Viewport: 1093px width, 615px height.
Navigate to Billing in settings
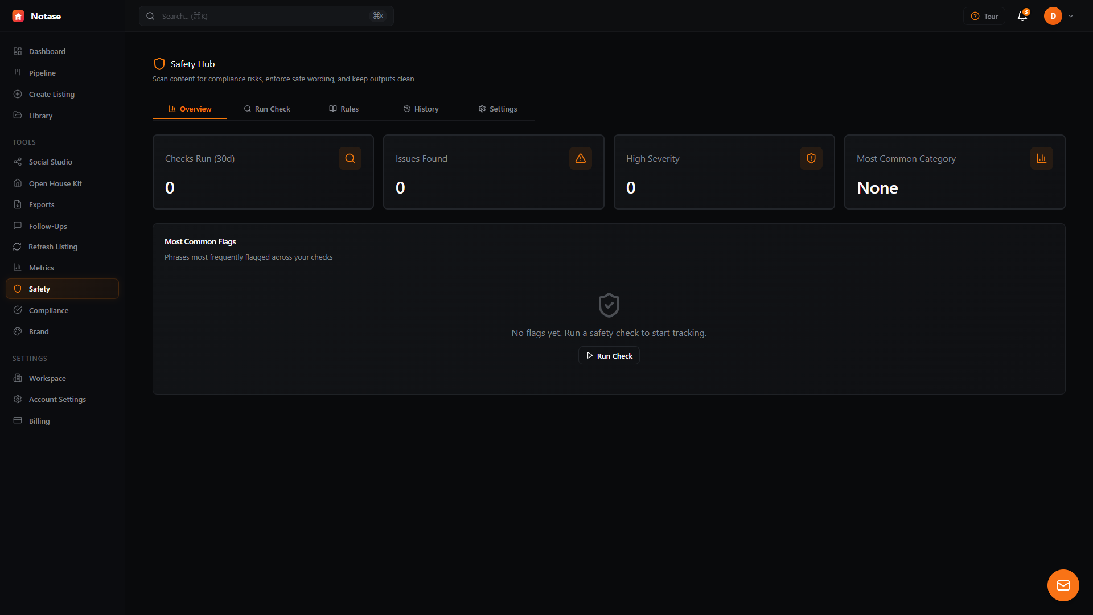[39, 421]
